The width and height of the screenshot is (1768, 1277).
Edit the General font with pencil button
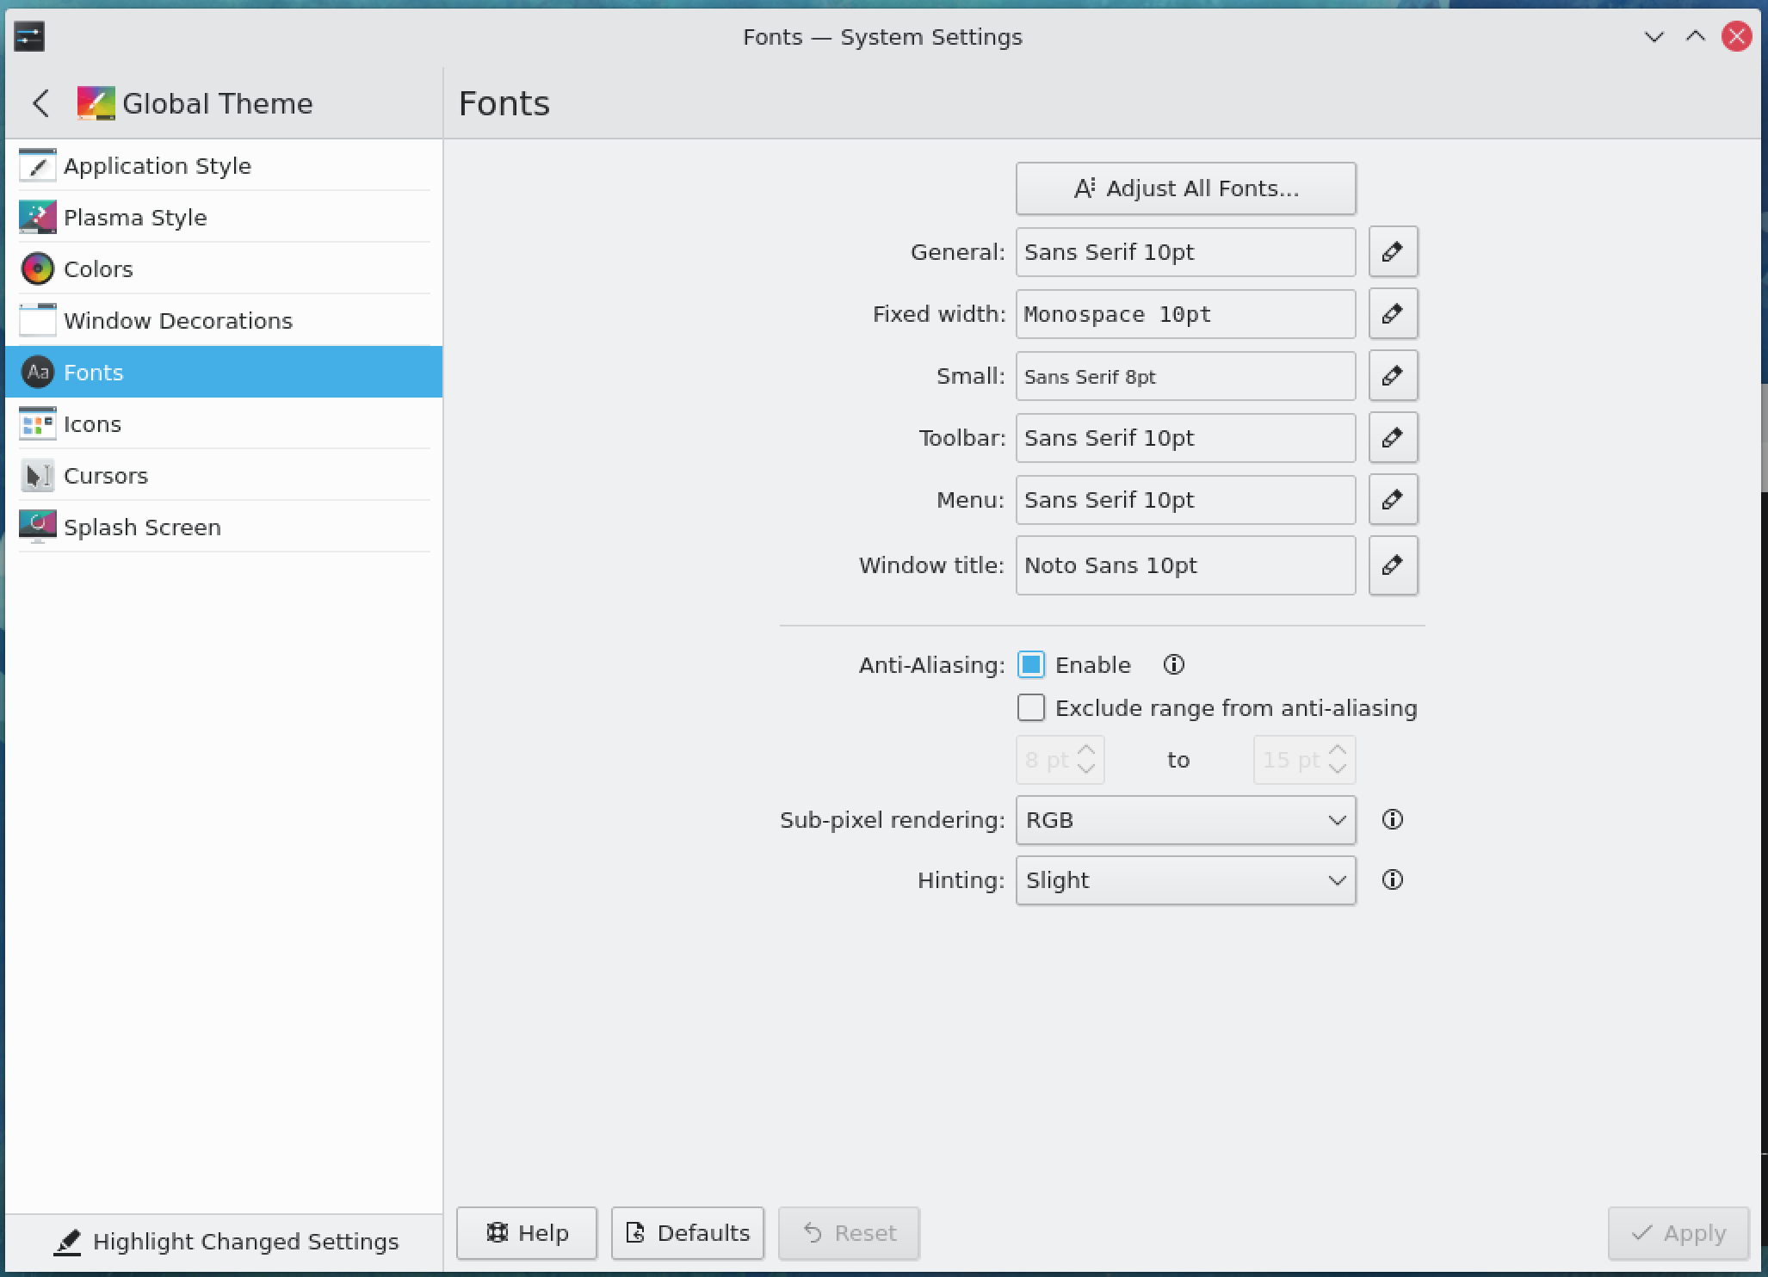pos(1393,252)
